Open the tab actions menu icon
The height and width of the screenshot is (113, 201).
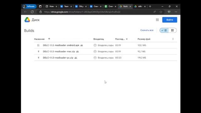(x=40, y=6)
